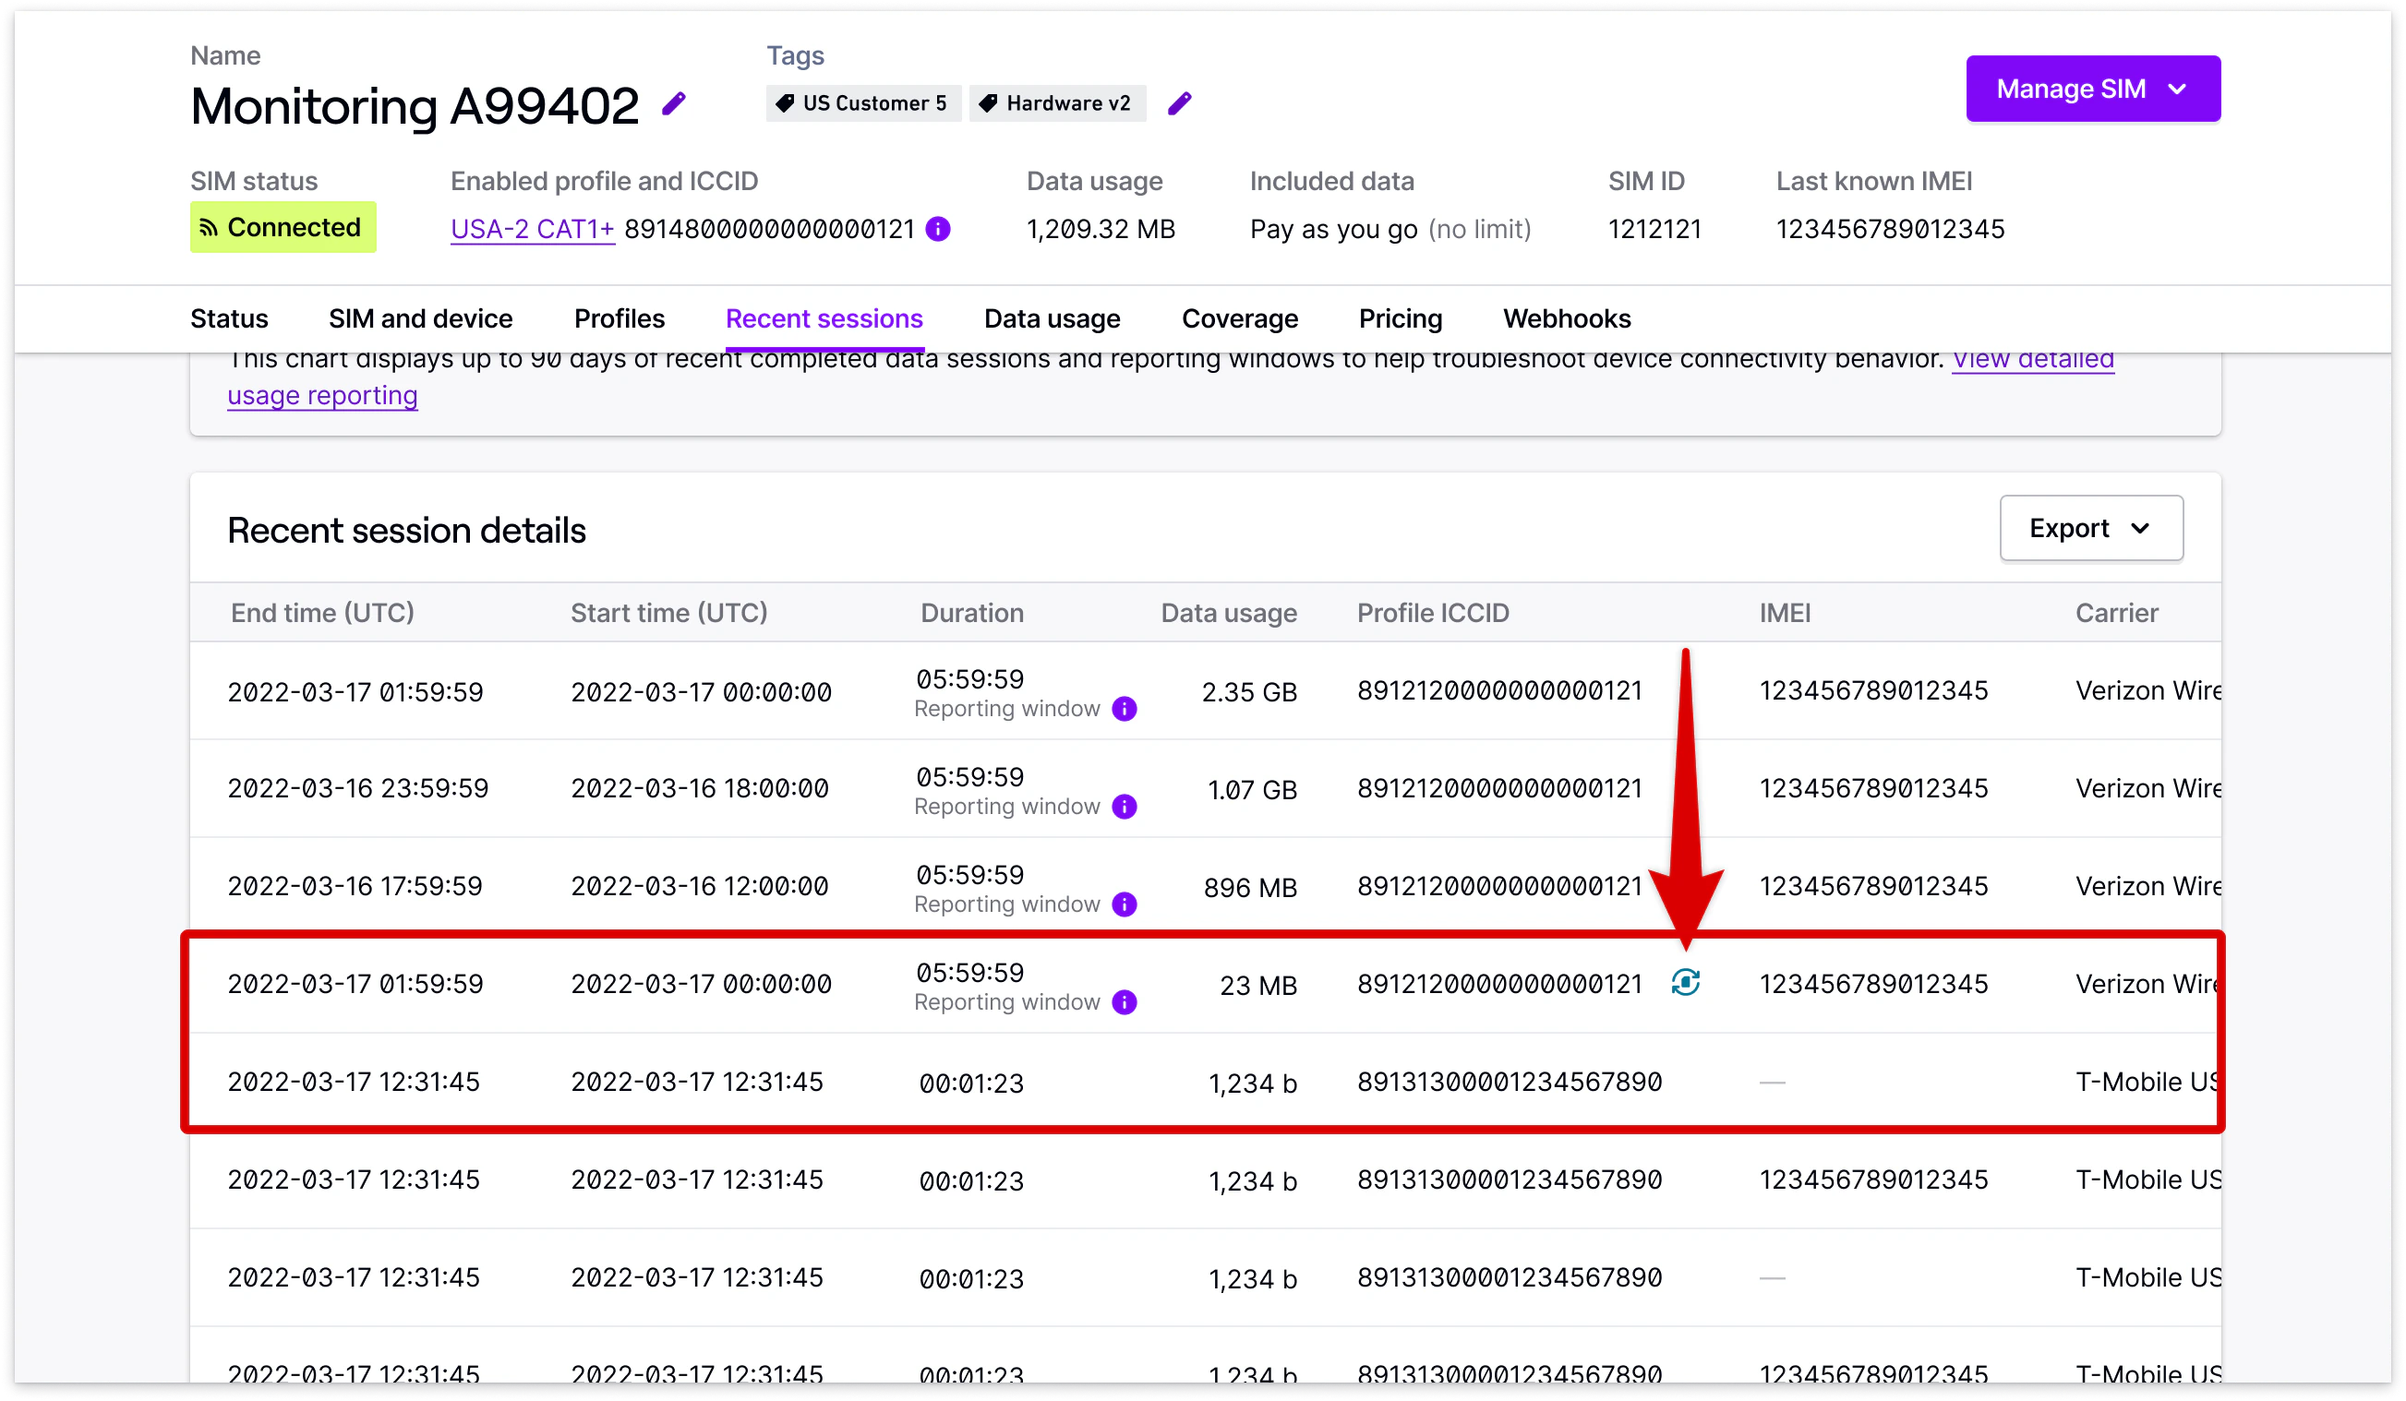The height and width of the screenshot is (1401, 2406).
Task: Click the pencil icon beside Tags
Action: tap(1179, 103)
